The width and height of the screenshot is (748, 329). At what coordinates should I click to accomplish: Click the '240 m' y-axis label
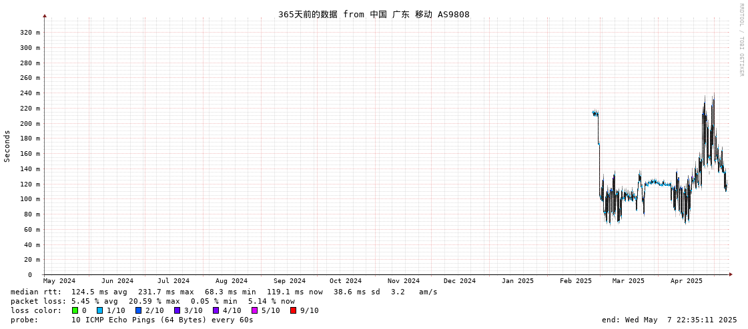(x=29, y=93)
